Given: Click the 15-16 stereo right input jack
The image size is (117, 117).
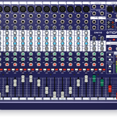Looking at the screenshot, I should (x=102, y=27).
